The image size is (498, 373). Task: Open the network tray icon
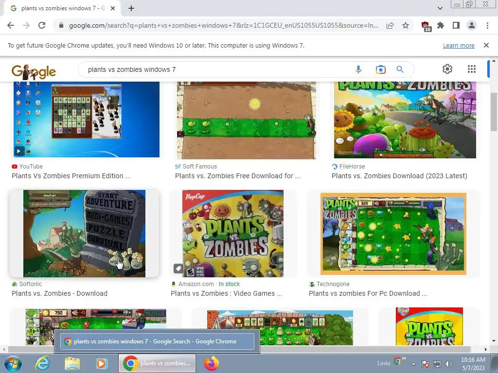pos(437,364)
